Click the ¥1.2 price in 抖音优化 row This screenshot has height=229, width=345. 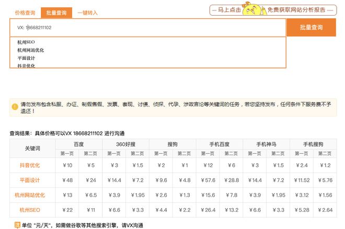pos(325,165)
